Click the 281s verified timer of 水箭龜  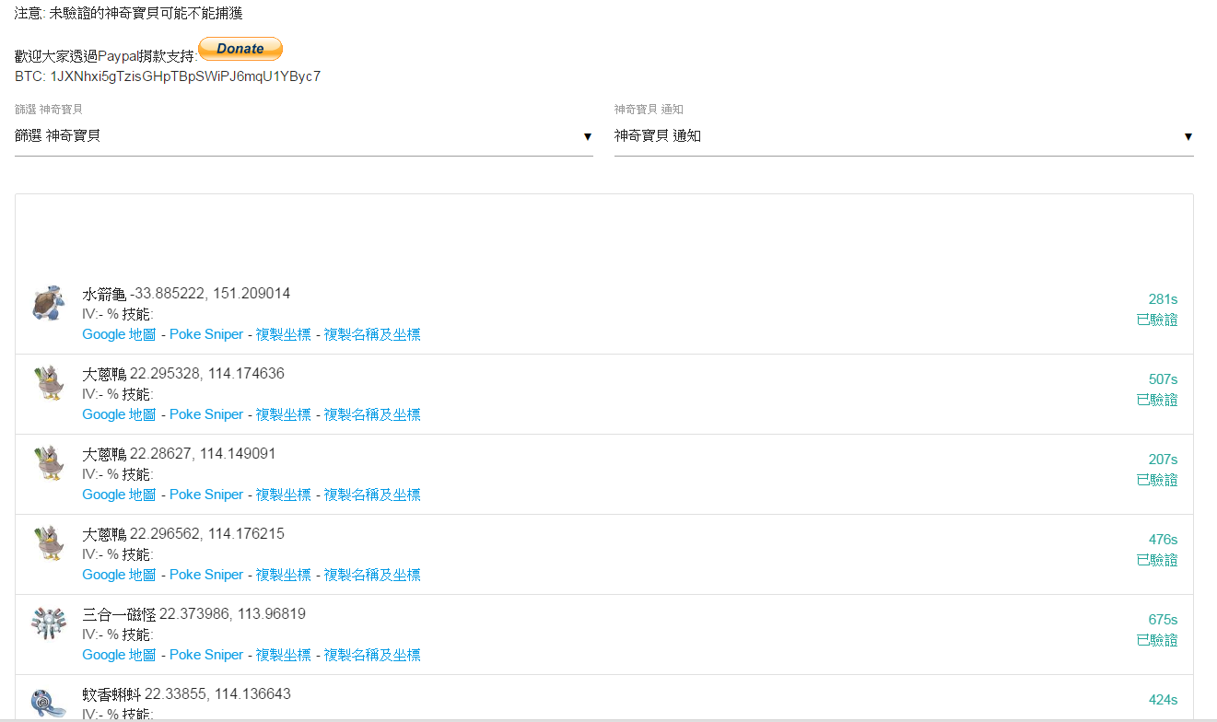(1163, 299)
